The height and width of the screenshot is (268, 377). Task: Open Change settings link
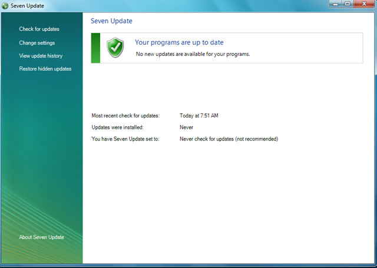click(37, 43)
